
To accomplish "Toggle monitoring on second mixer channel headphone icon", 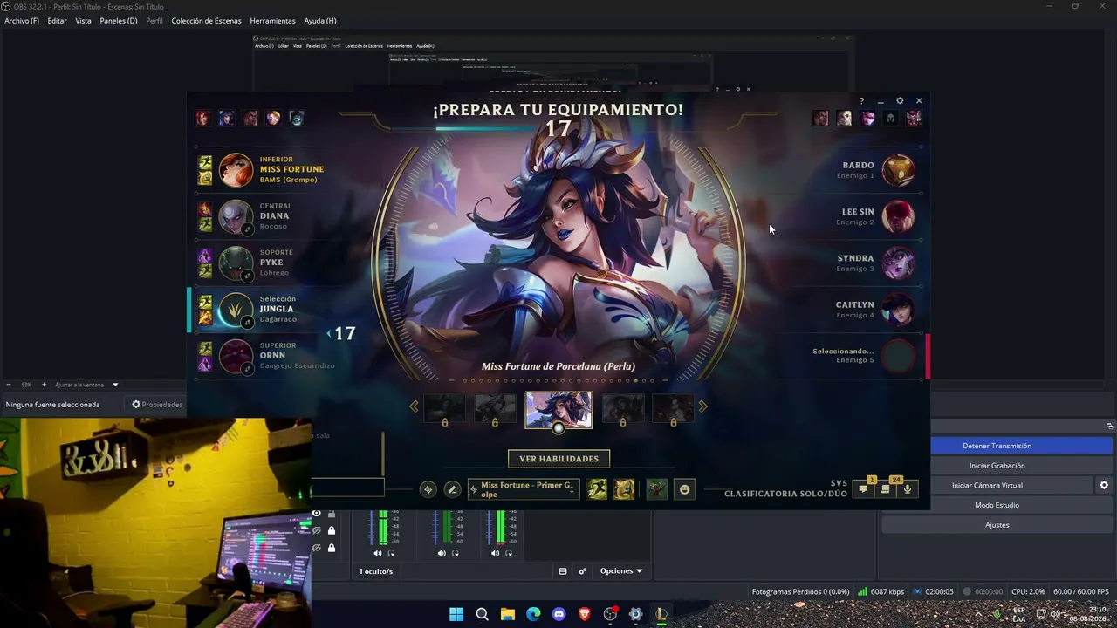I will (455, 553).
